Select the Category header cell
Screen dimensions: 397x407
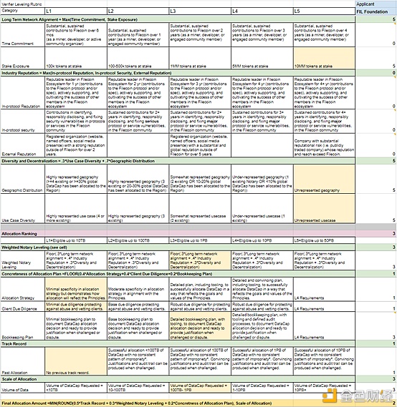tap(23, 11)
